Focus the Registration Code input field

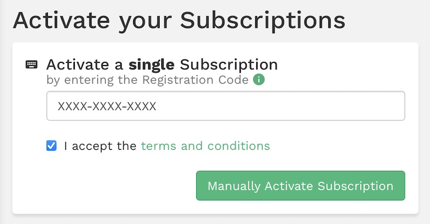[226, 106]
